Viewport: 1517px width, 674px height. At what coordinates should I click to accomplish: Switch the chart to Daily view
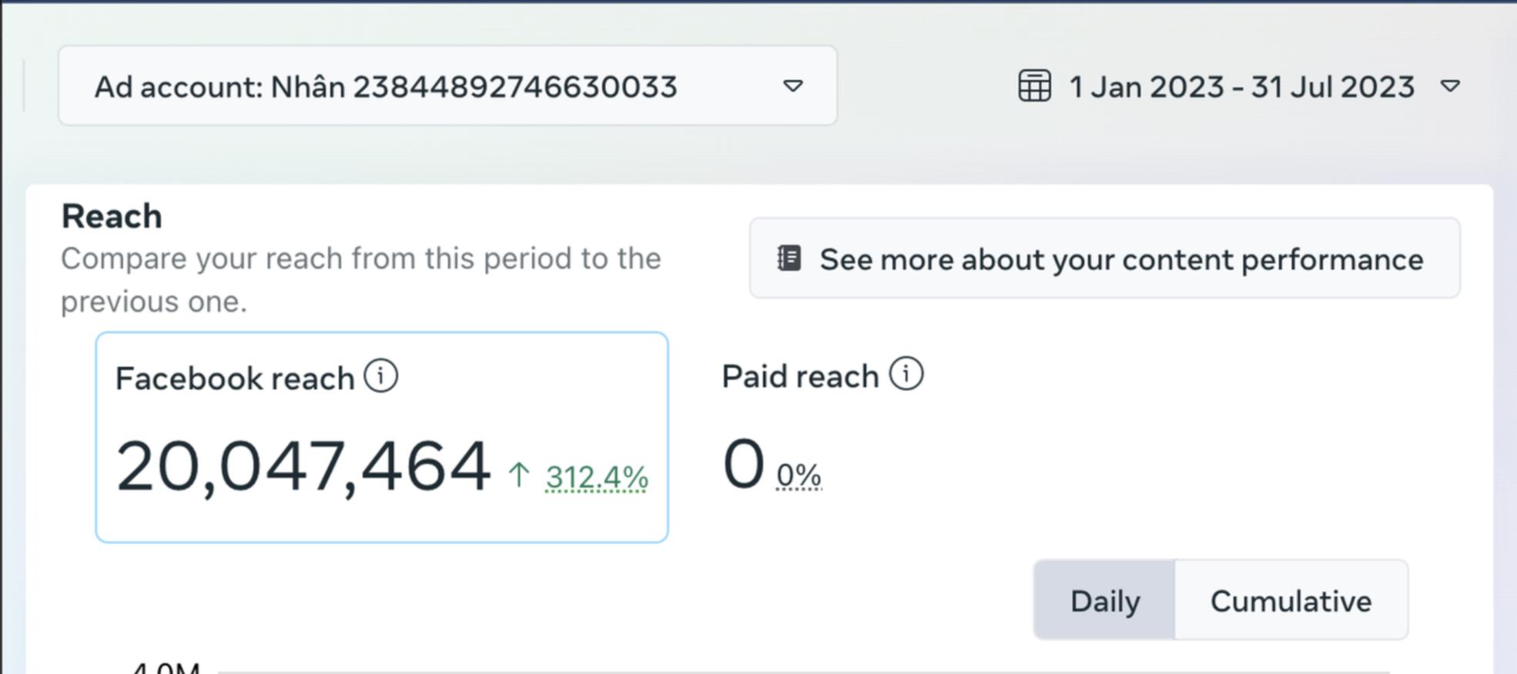[x=1105, y=601]
